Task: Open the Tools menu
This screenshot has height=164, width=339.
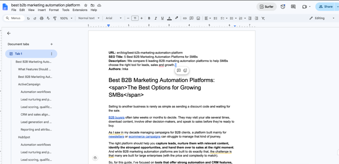Action: pyautogui.click(x=66, y=10)
